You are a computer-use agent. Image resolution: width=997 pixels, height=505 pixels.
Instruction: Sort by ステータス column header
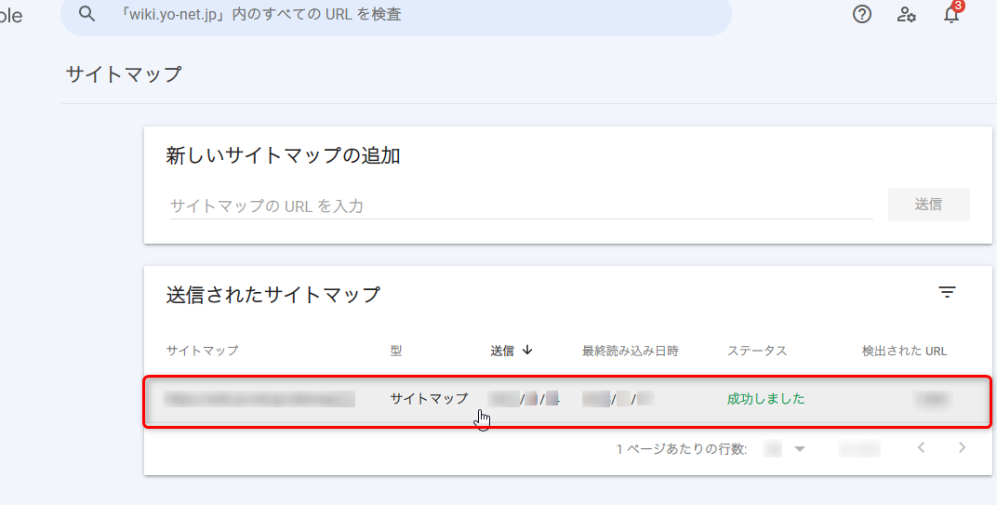[757, 351]
